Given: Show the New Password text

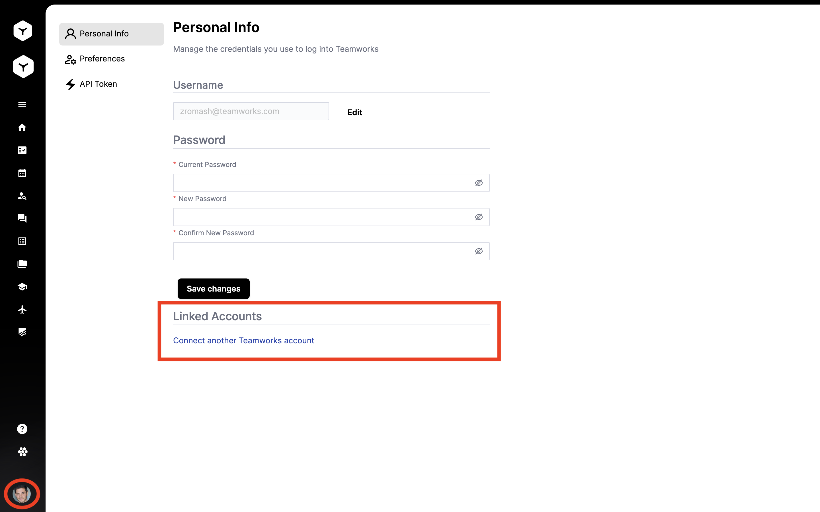Looking at the screenshot, I should (x=479, y=217).
